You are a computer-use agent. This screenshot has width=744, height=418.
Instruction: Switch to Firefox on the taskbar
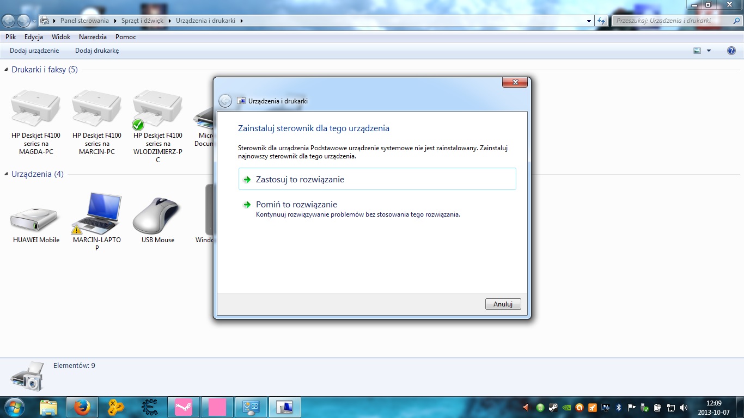point(82,407)
